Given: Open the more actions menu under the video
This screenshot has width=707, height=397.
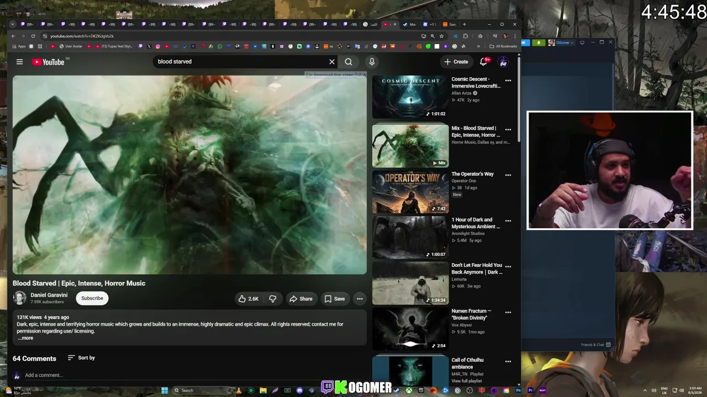Looking at the screenshot, I should click(360, 299).
